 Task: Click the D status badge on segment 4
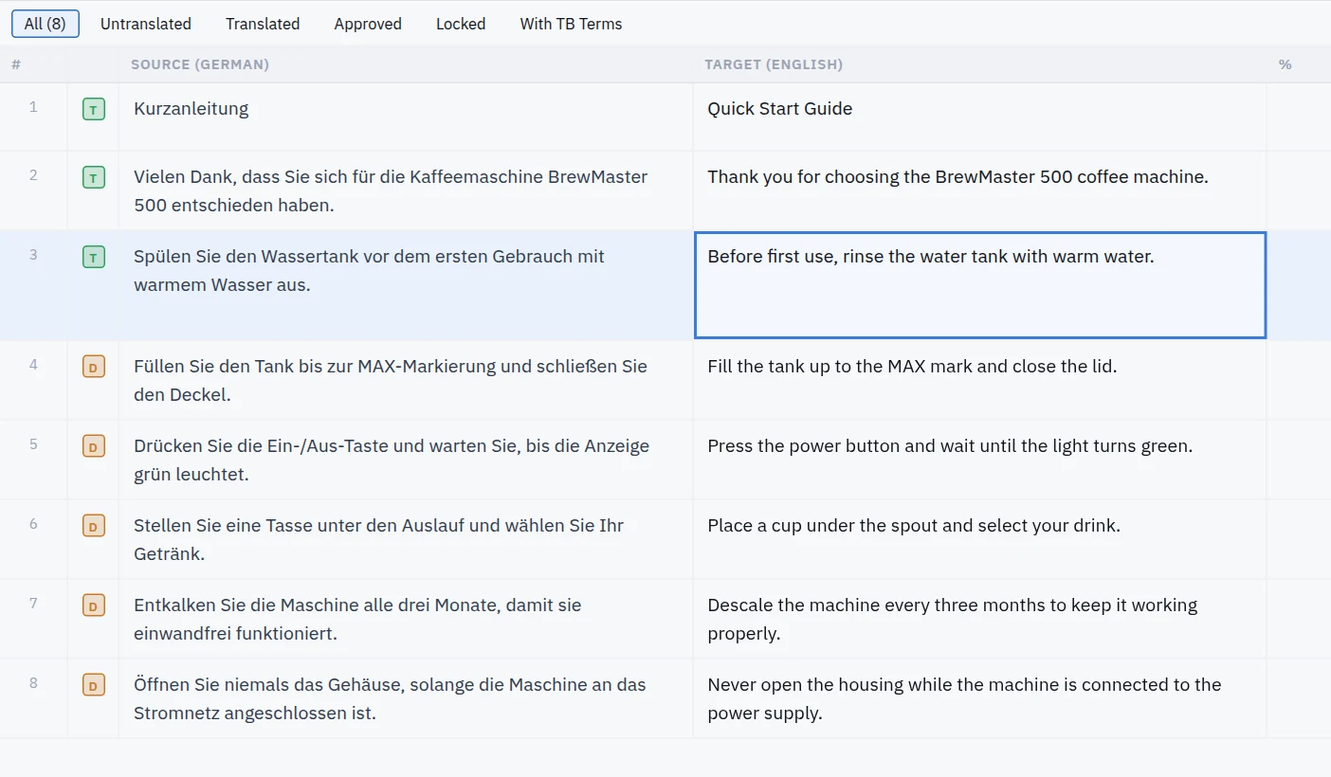point(94,367)
